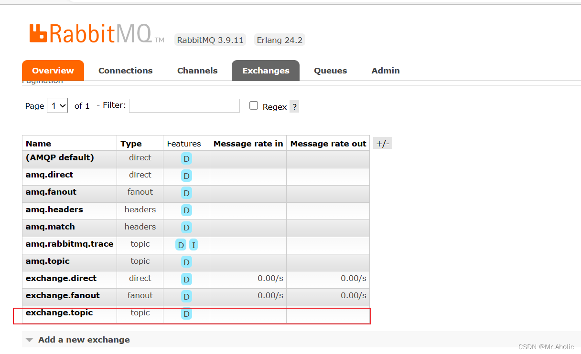
Task: Click the internal I badge on amq.rabbitmq.trace
Action: coord(193,245)
